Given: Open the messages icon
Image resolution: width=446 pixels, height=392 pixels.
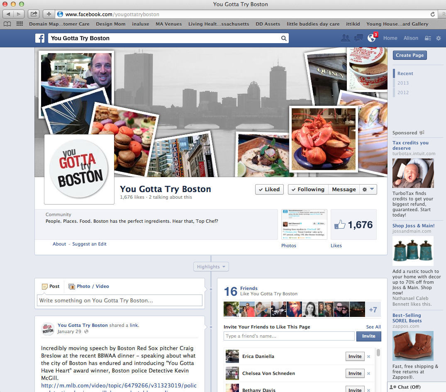Looking at the screenshot, I should 358,38.
